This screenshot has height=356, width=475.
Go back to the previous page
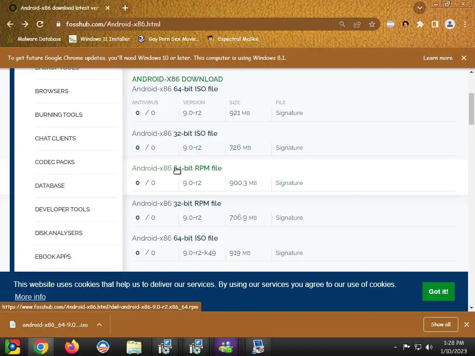10,24
